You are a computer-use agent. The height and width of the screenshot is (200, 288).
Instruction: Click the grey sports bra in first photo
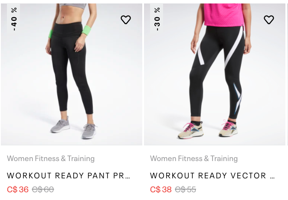tap(73, 6)
